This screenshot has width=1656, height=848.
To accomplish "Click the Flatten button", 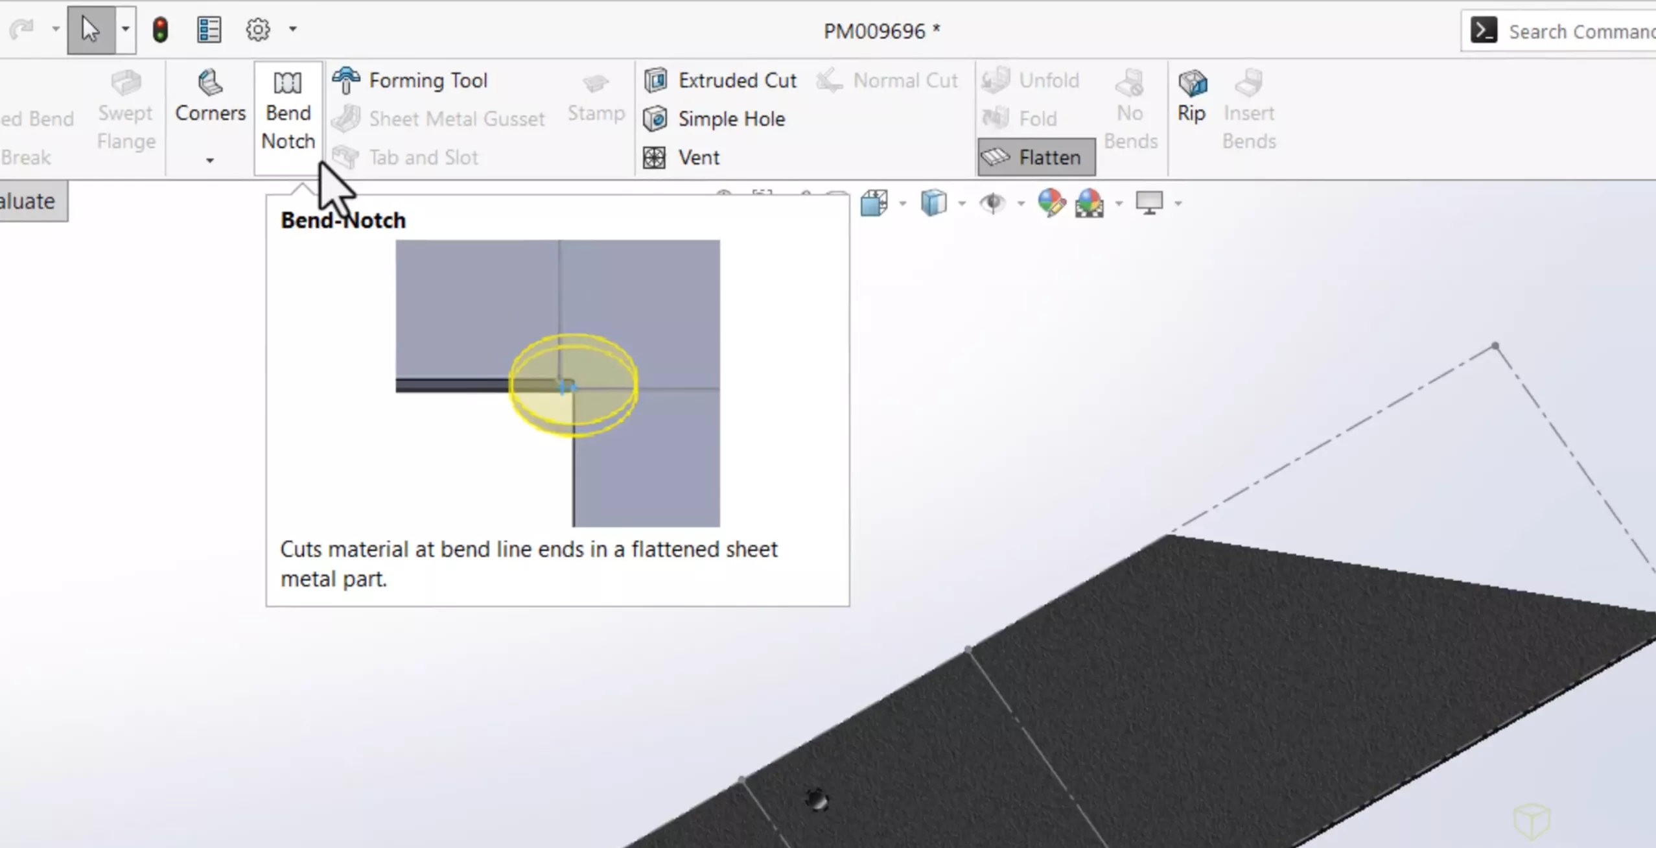I will click(x=1036, y=157).
